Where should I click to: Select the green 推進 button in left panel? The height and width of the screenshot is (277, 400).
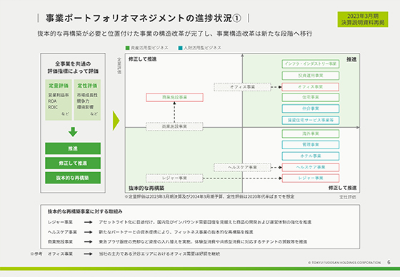tap(73, 148)
